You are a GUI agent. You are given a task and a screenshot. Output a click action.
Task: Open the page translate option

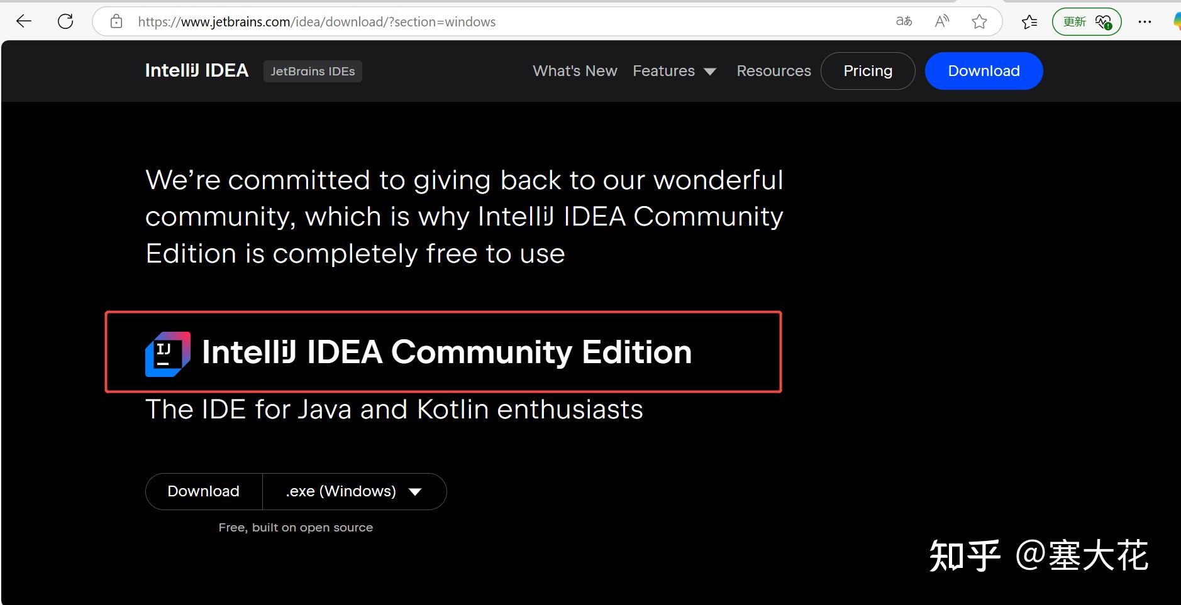pyautogui.click(x=904, y=21)
